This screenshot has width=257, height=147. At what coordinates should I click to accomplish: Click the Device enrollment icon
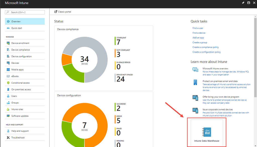click(8, 43)
